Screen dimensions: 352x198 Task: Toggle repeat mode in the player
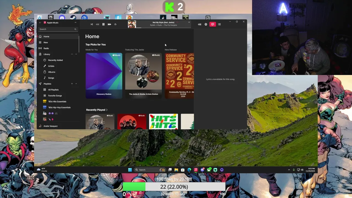(x=115, y=24)
